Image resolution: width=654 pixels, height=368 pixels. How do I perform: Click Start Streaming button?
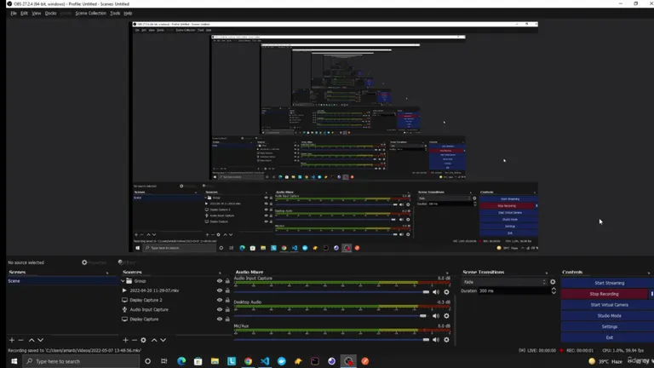coord(609,283)
